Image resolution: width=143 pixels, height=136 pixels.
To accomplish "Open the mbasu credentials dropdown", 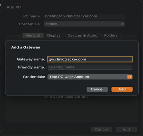I will click(84, 24).
